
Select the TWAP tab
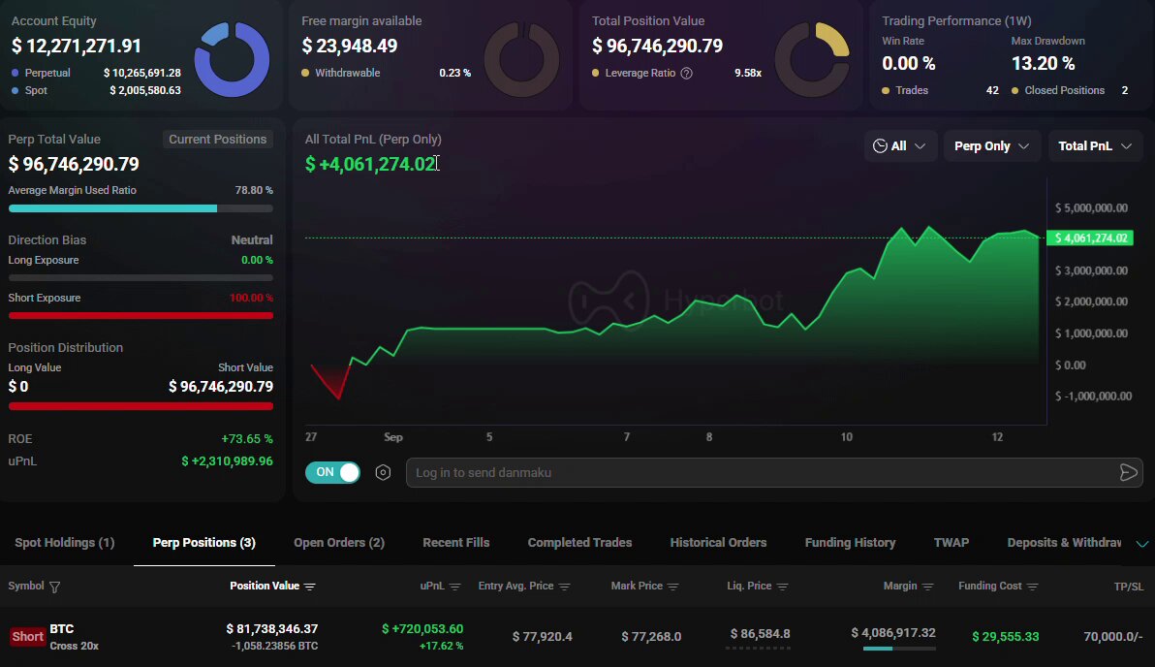(x=951, y=543)
